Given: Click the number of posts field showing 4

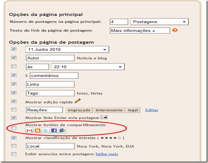Looking at the screenshot, I should coord(119,22).
